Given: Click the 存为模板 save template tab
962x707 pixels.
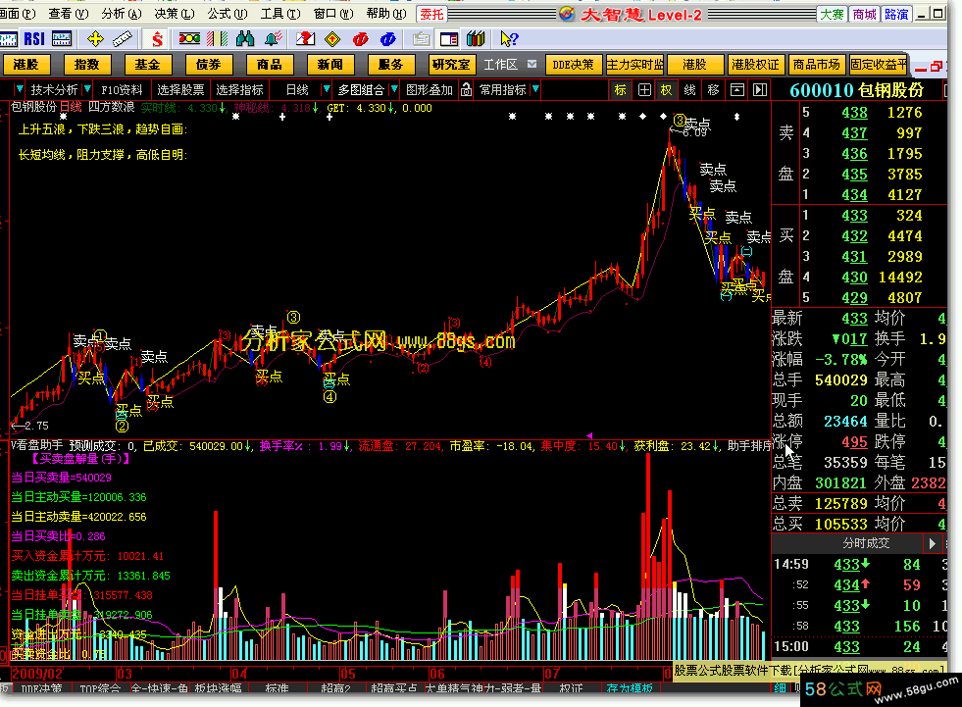Looking at the screenshot, I should 630,688.
